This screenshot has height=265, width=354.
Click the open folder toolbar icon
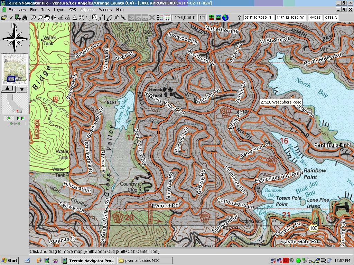(4, 18)
